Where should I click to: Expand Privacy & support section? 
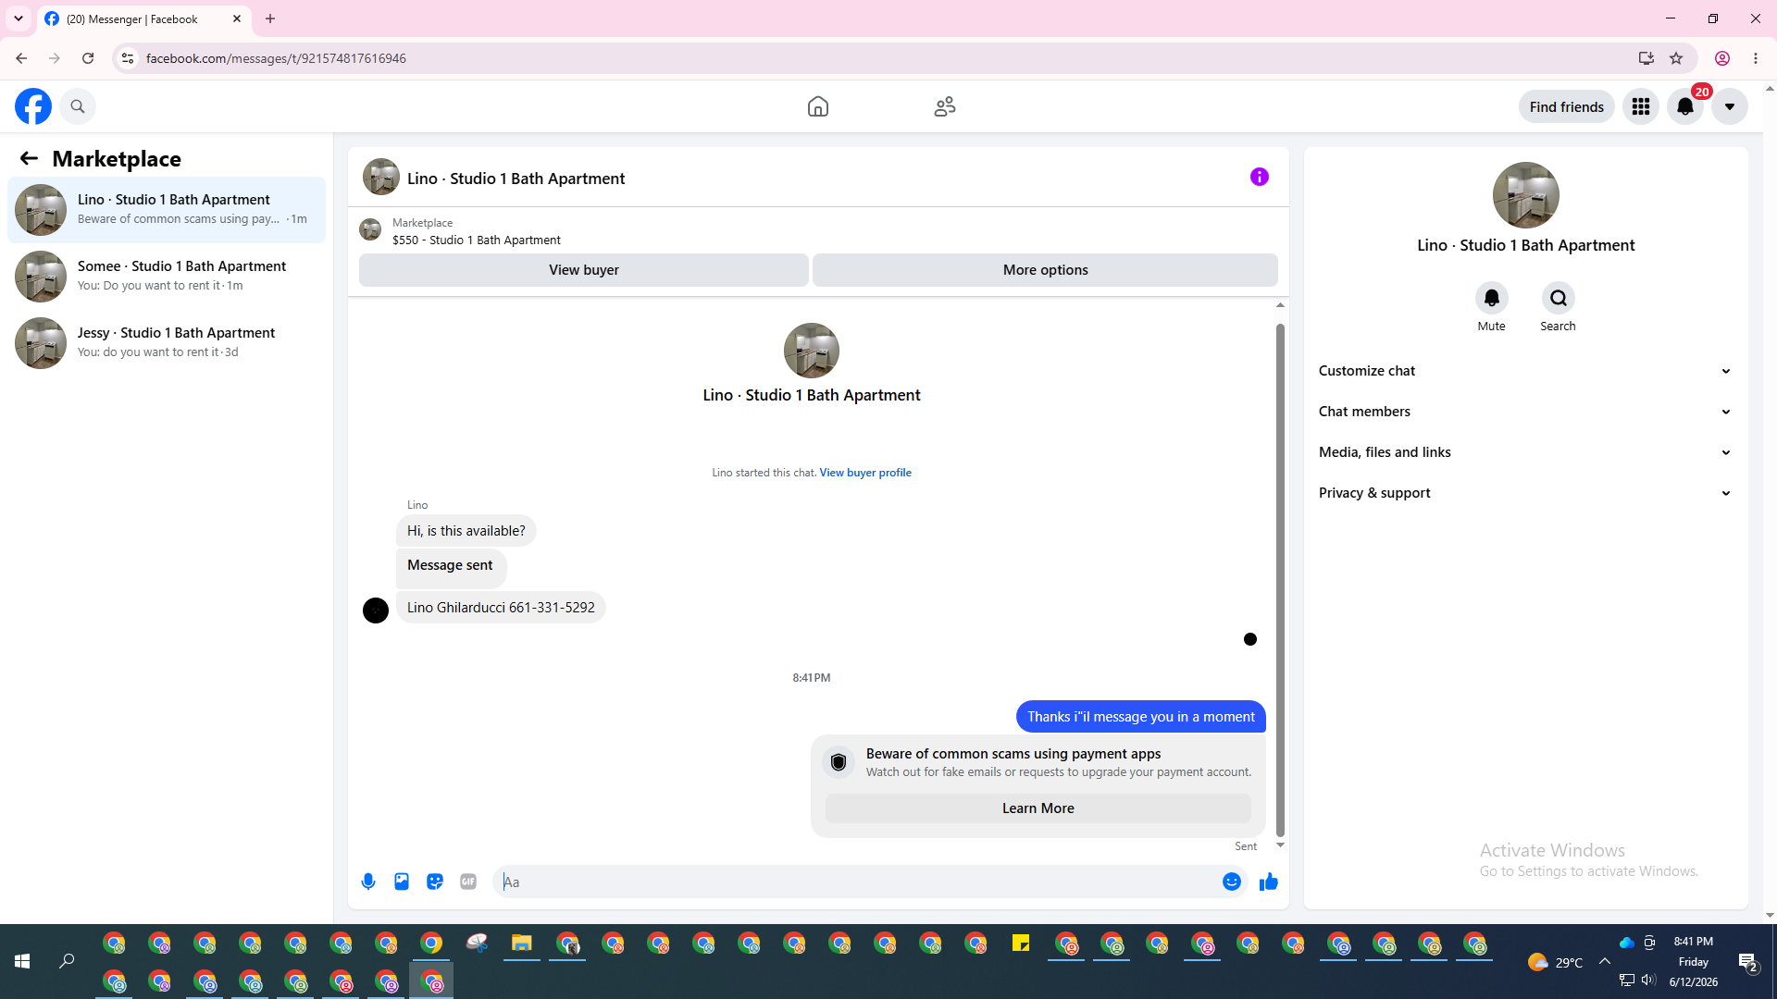click(x=1525, y=493)
